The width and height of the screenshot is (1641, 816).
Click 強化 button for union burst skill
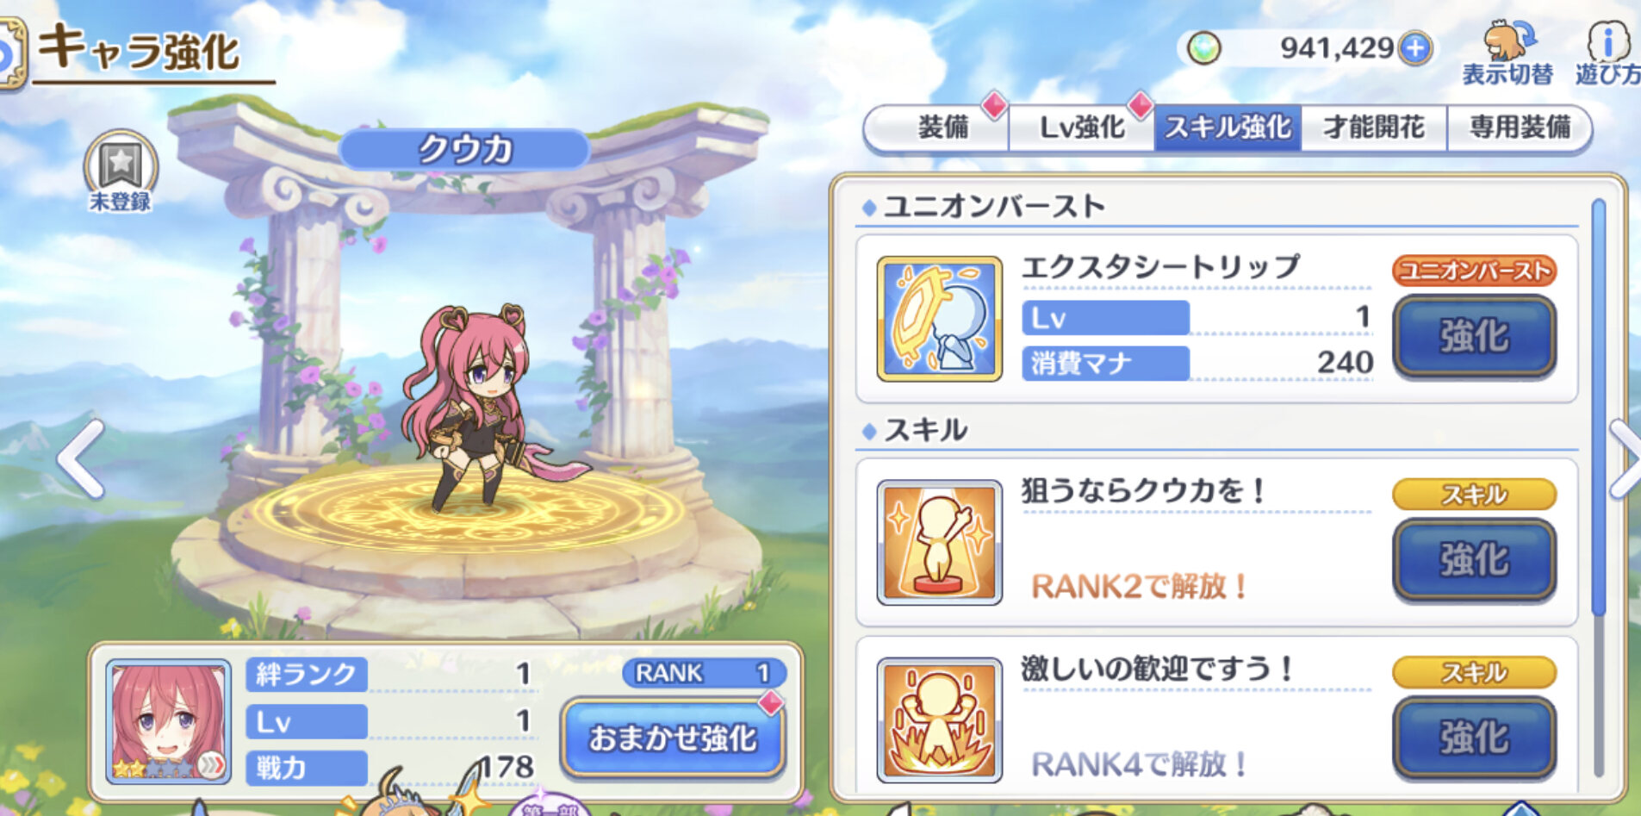coord(1474,335)
